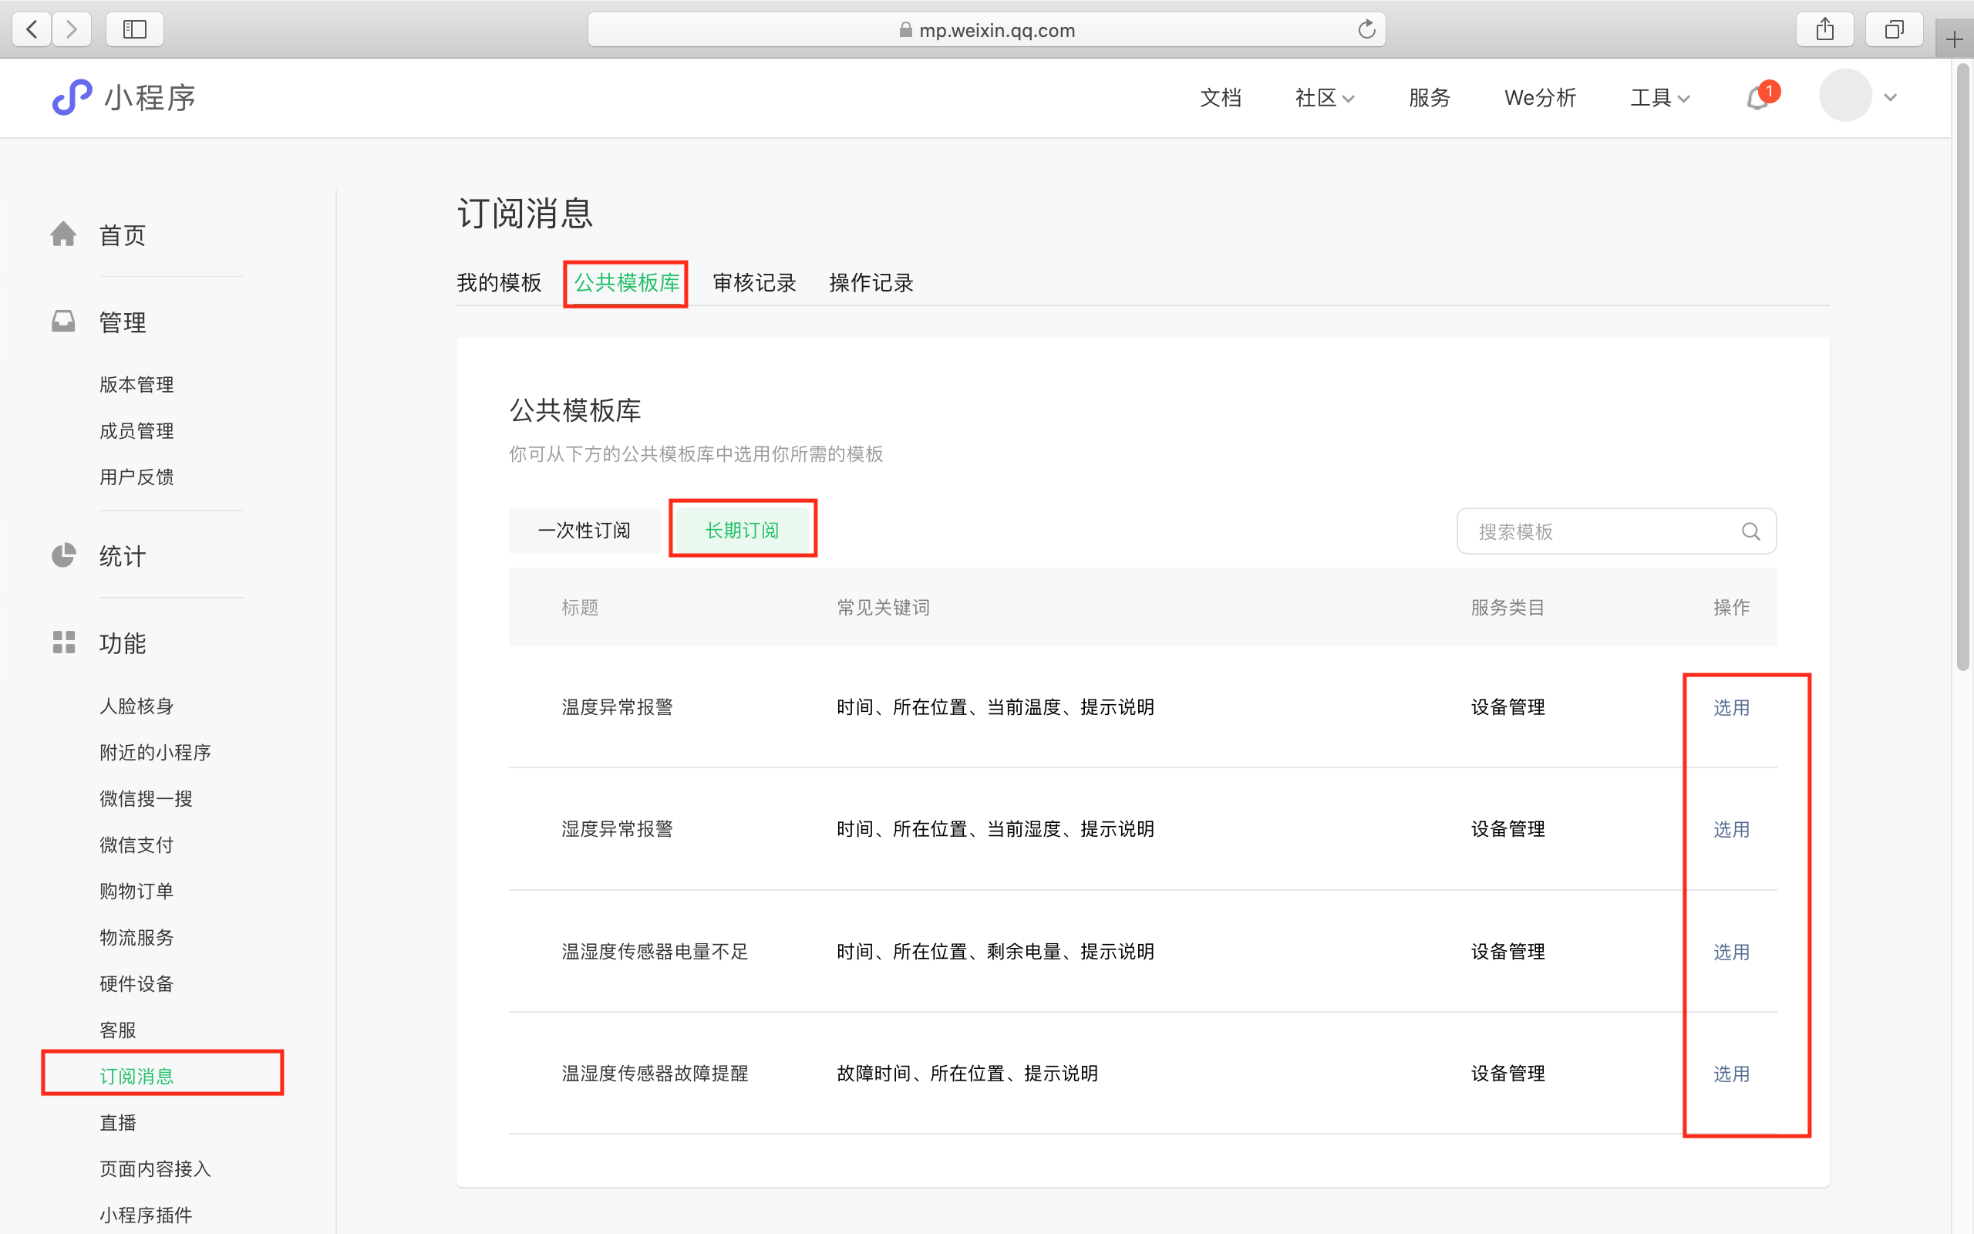Open the 审核记录 tab

753,282
